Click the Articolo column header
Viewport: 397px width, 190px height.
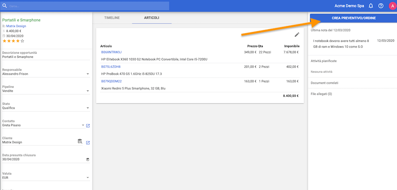106,46
